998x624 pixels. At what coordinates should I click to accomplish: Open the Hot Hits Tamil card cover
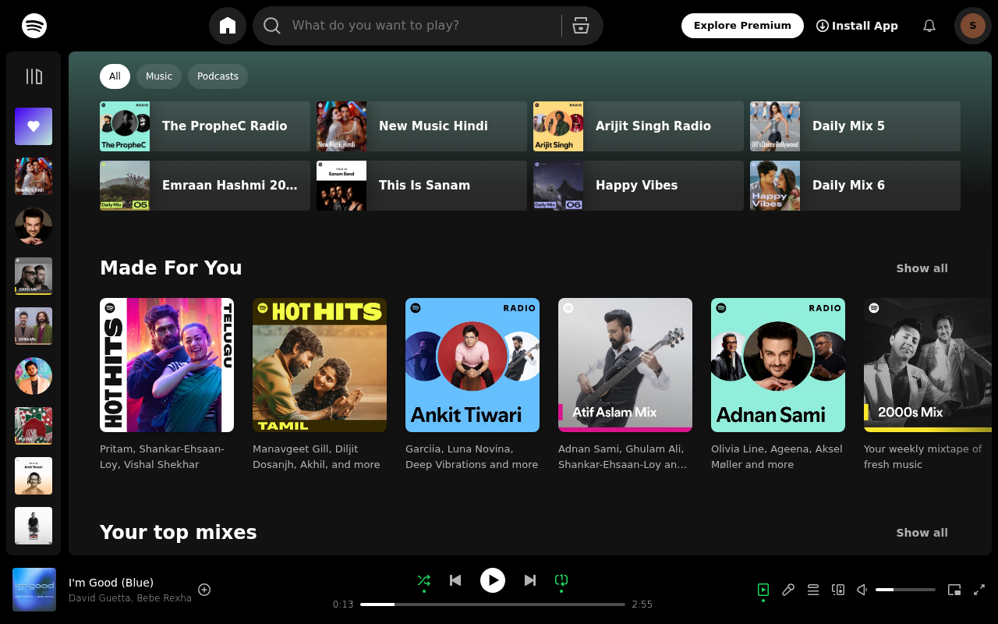pyautogui.click(x=320, y=365)
